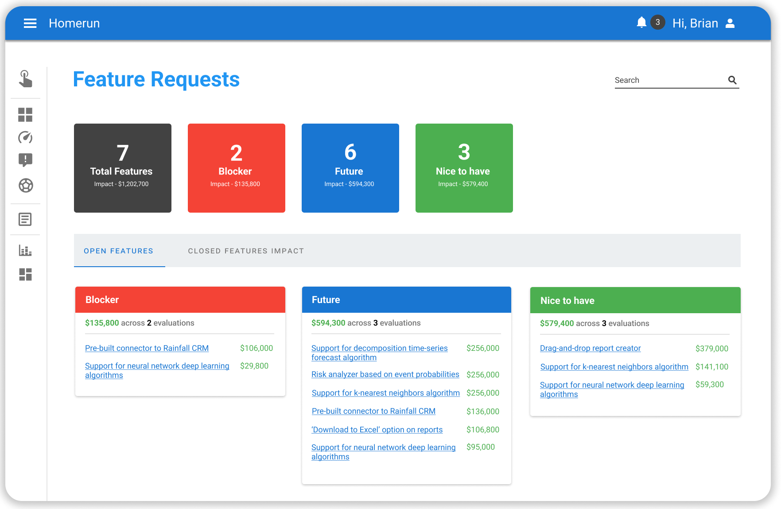This screenshot has height=509, width=781.
Task: Open the notifications bell showing 3 alerts
Action: [x=641, y=22]
